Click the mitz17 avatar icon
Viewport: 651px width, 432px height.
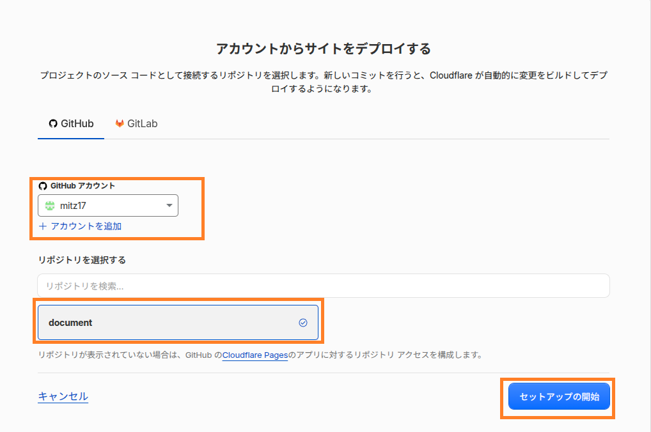pyautogui.click(x=50, y=205)
